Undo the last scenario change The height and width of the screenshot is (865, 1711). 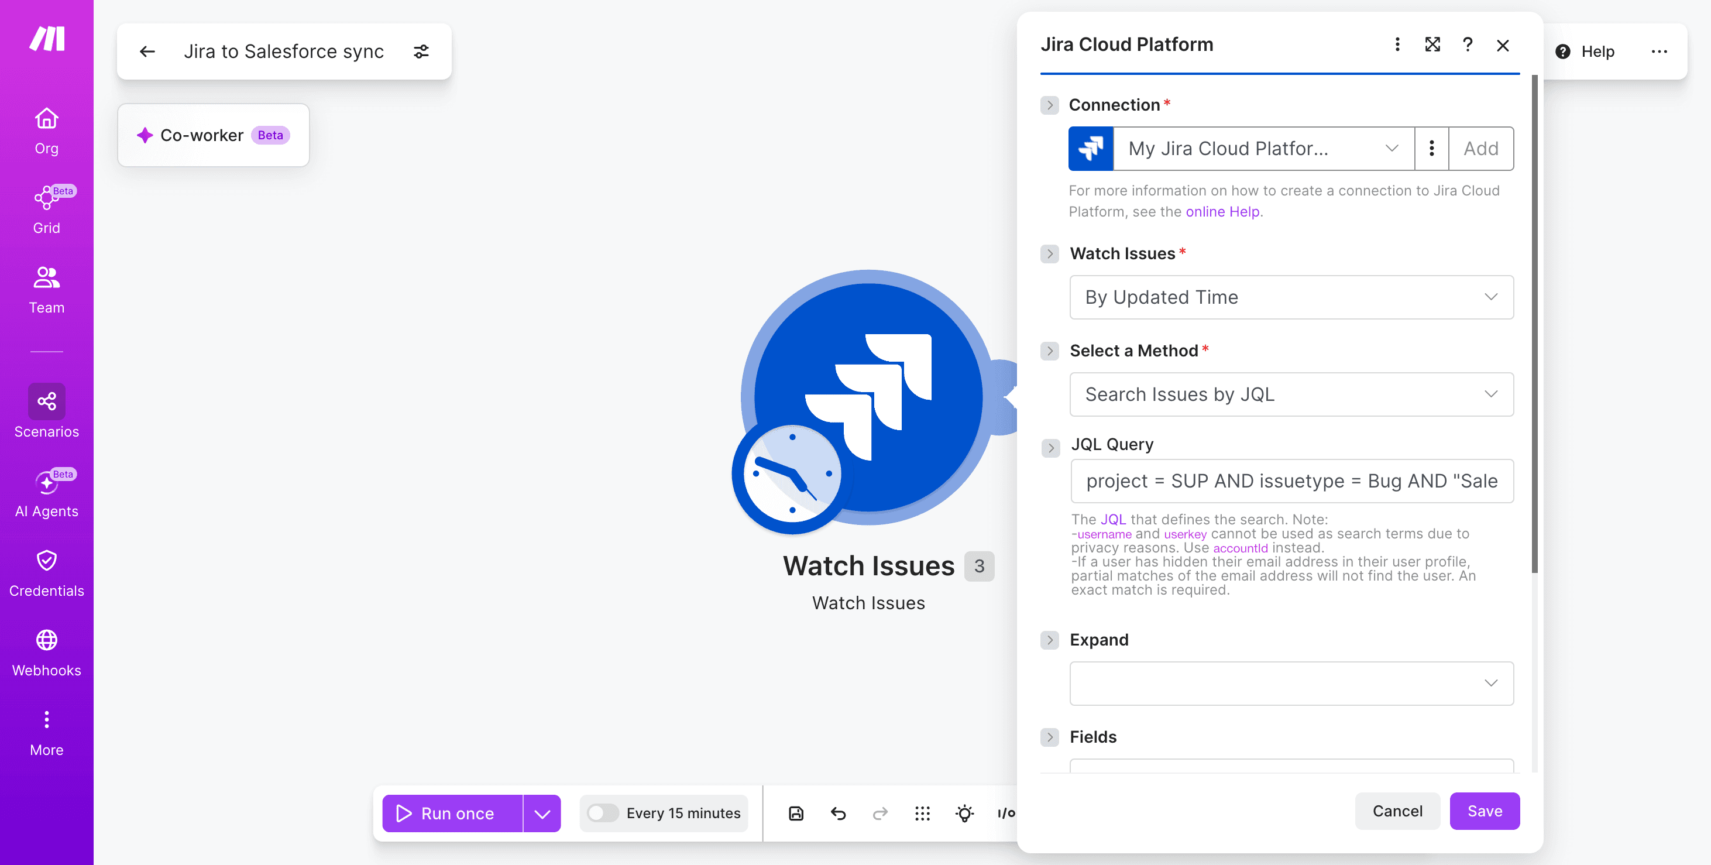838,813
